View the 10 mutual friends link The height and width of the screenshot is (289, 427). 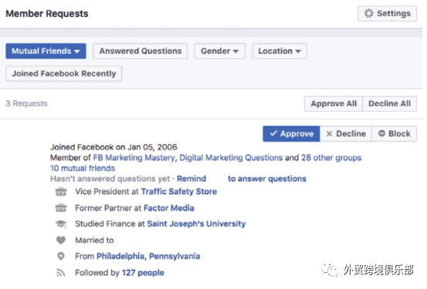[x=83, y=168]
